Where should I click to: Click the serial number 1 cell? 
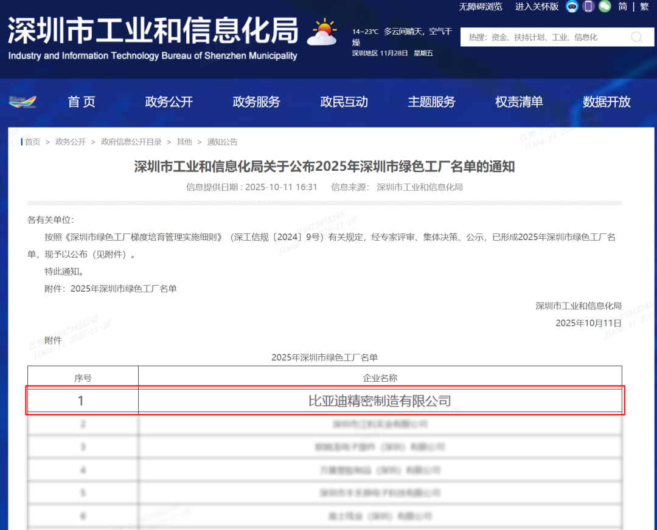83,401
